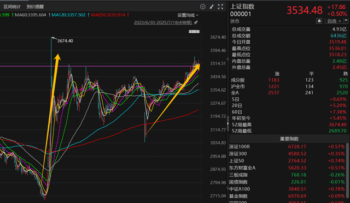350x203 pixels.
Task: Click the MA120 up-arrow indicator
Action: click(x=89, y=15)
